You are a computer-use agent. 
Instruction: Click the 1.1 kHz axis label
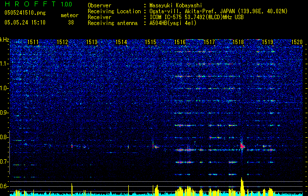coord(4,64)
